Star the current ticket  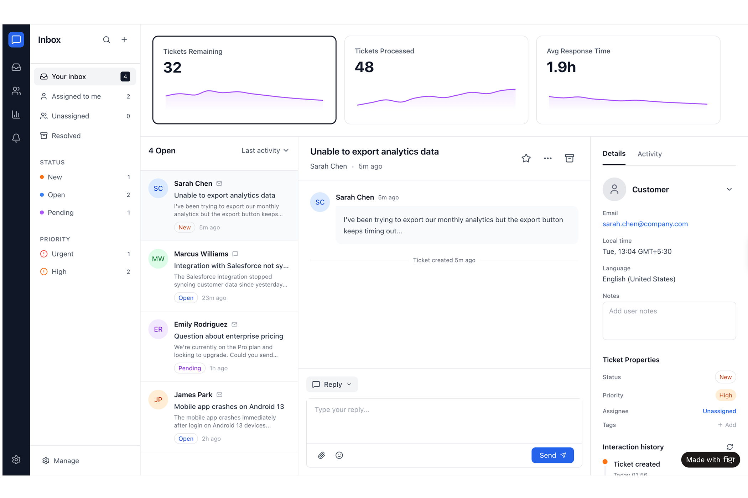tap(526, 158)
